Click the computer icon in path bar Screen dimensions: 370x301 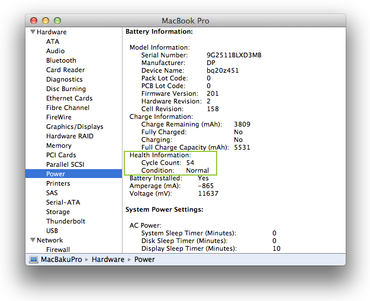(x=34, y=260)
